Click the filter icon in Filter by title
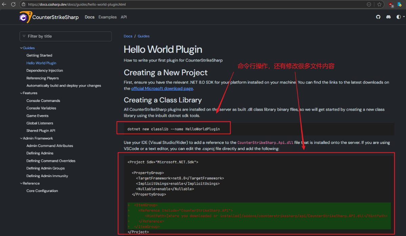 click(x=24, y=36)
